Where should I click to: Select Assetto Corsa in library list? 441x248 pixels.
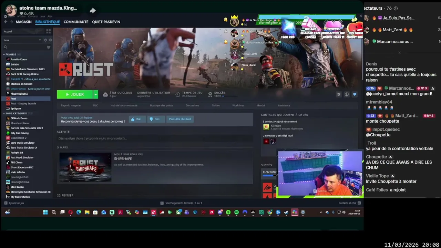pos(19,59)
